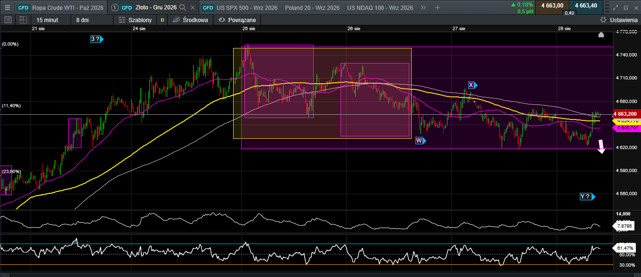Screen dimensions: 641x277
Task: Open the chart layout grid icon
Action: coord(23,20)
